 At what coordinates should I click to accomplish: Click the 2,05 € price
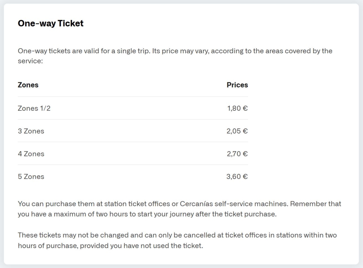pyautogui.click(x=237, y=131)
